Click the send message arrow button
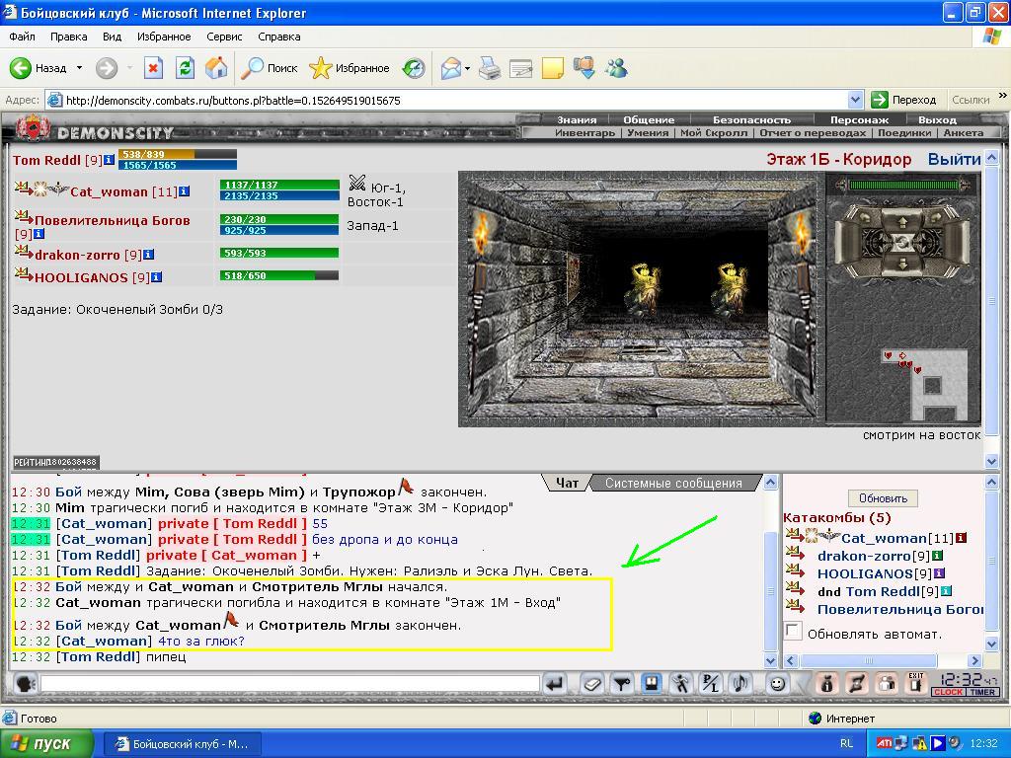The height and width of the screenshot is (758, 1011). 555,684
